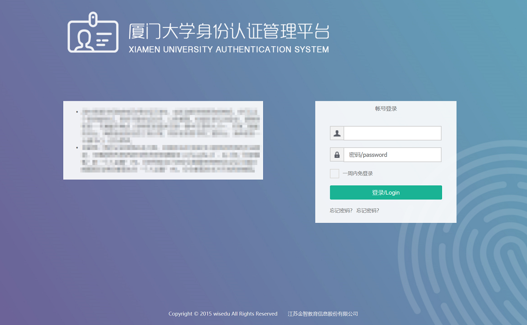Click the 江苏金智教育信息股份有限公司 footer text
This screenshot has height=325, width=527.
tap(323, 314)
